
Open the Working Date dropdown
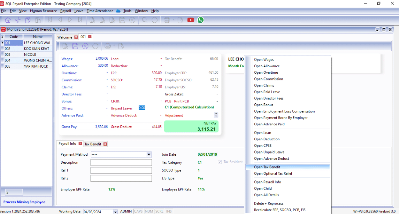115,212
